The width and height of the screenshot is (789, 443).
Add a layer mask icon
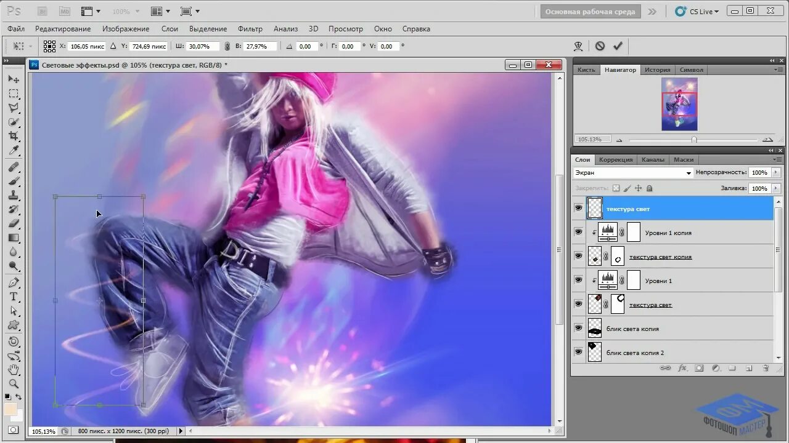pyautogui.click(x=699, y=368)
